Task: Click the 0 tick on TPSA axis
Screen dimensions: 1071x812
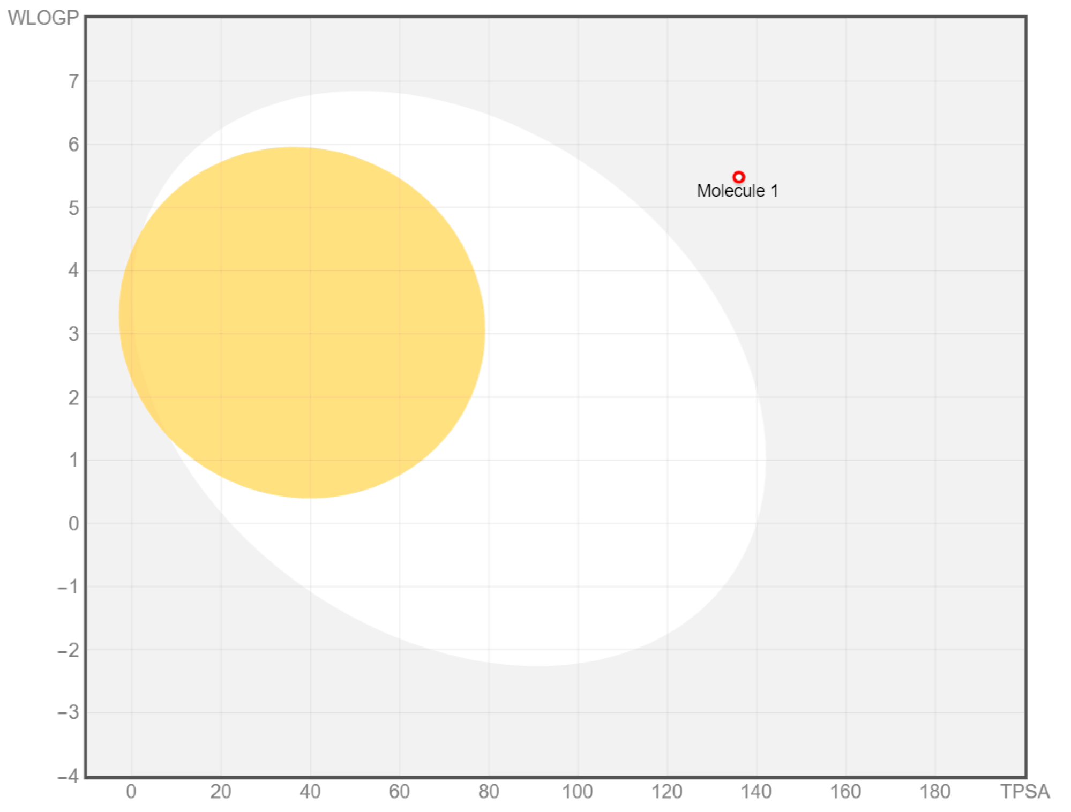Action: (x=131, y=791)
